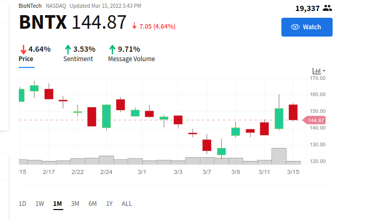Click the large 144.87 price in the header
This screenshot has height=220, width=375.
(99, 22)
